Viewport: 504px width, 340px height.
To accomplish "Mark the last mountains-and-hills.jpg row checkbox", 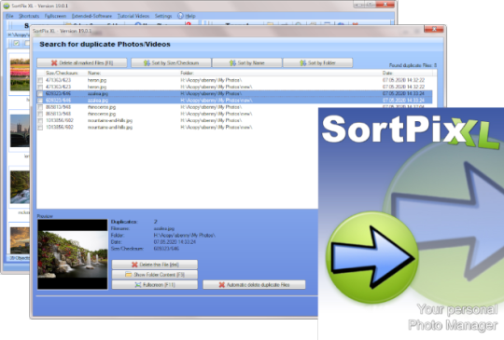I will 40,128.
